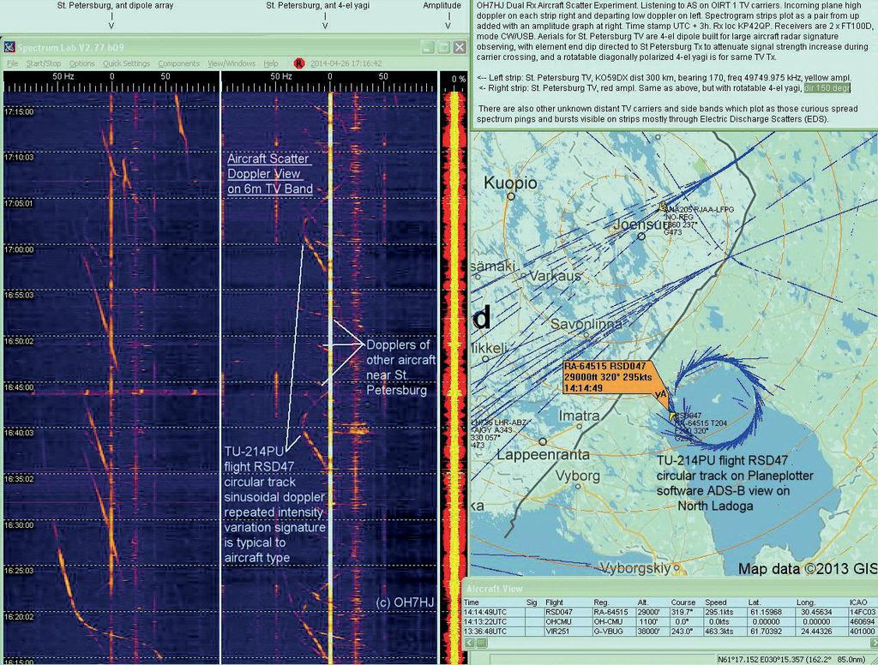This screenshot has height=665, width=878.
Task: Click the 16:30:00 time marker on waterfall
Action: click(x=19, y=525)
